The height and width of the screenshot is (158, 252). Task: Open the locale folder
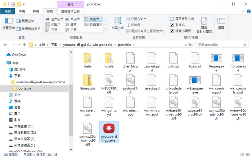click(x=109, y=60)
